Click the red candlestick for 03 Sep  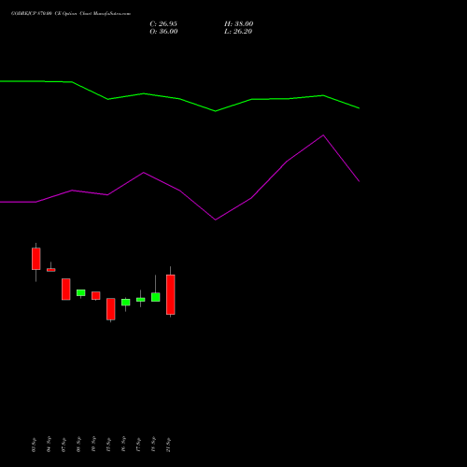36,259
